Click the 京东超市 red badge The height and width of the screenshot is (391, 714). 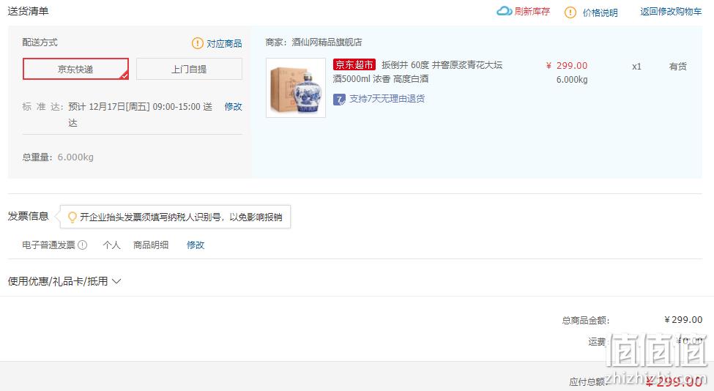pos(354,64)
